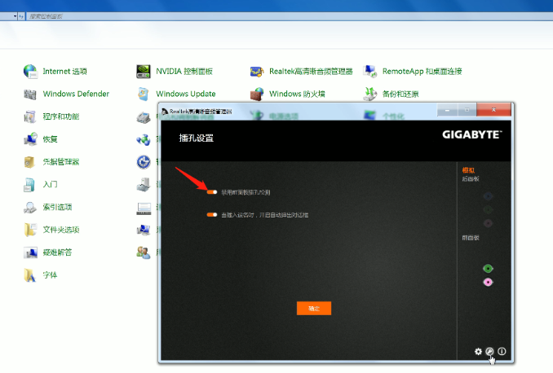Click the clock date and time icon in Control Panel

coord(144,162)
